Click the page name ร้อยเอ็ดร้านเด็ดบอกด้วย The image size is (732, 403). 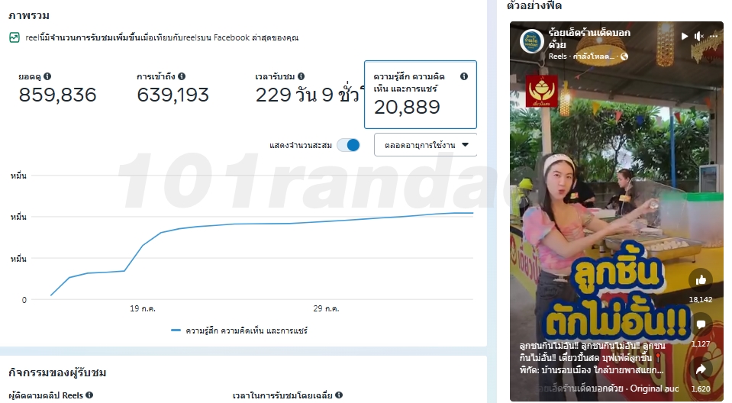589,38
